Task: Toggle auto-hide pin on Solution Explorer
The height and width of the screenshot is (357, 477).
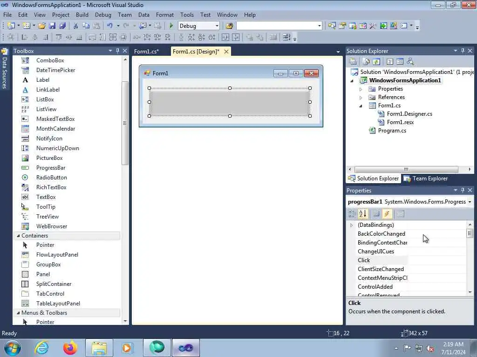Action: pos(463,51)
